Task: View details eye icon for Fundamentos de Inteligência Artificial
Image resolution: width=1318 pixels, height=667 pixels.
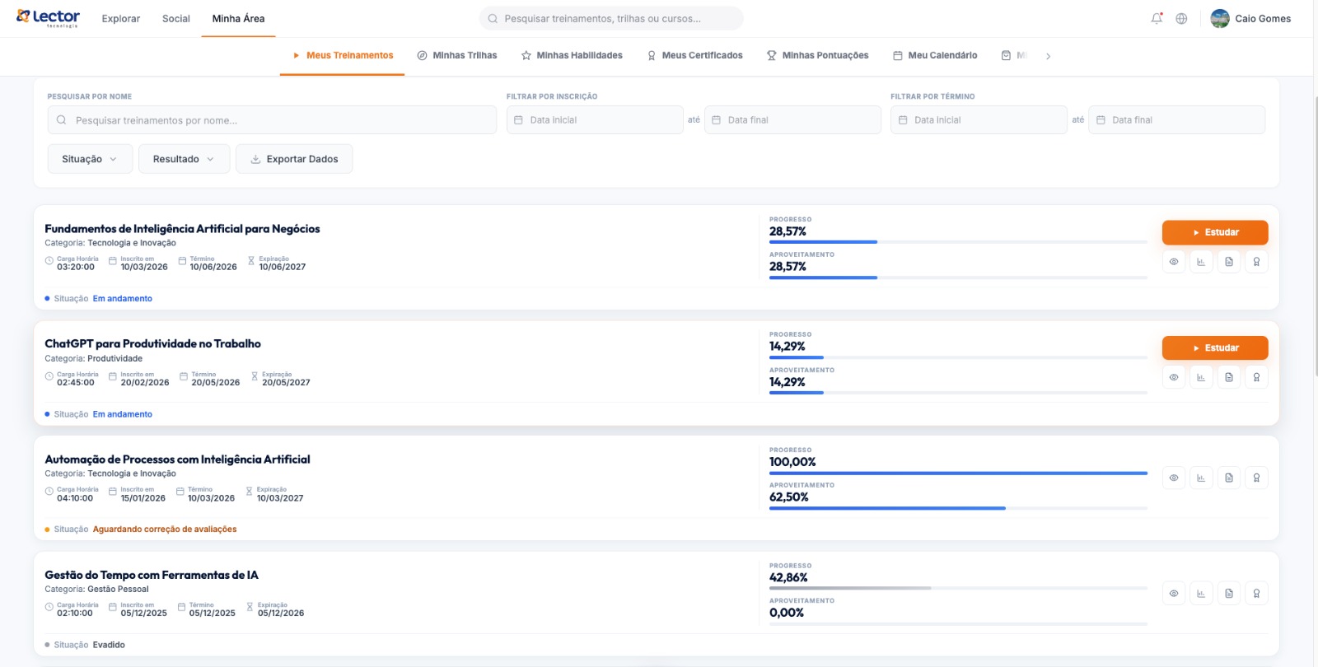Action: tap(1174, 262)
